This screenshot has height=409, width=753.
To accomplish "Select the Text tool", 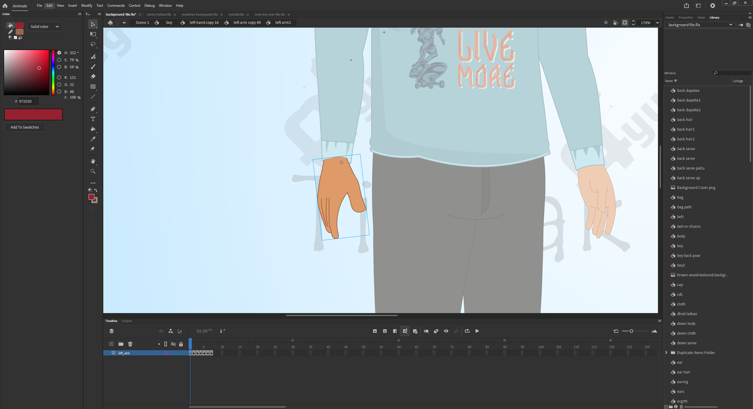I will 93,119.
